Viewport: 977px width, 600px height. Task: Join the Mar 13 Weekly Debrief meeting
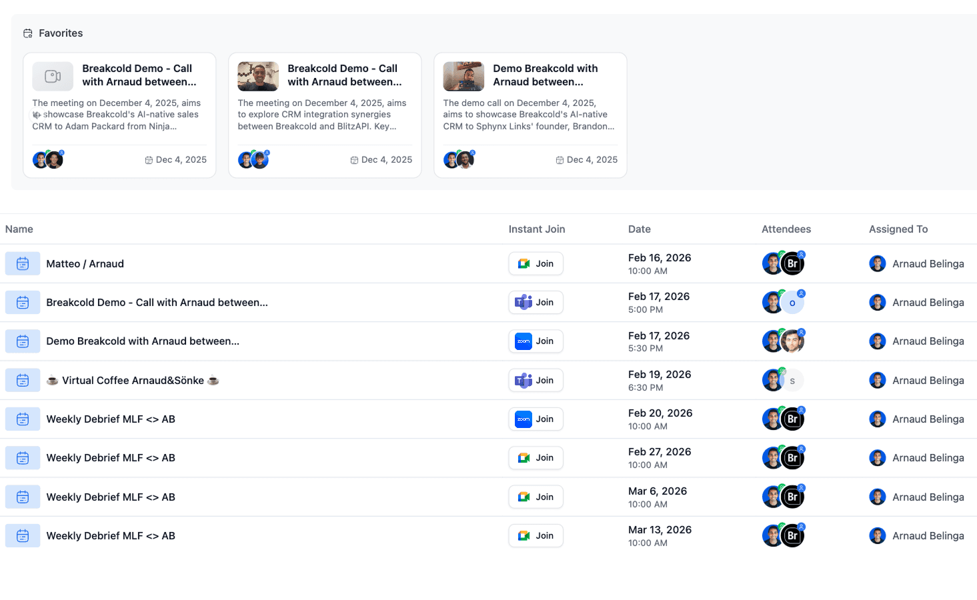coord(536,535)
